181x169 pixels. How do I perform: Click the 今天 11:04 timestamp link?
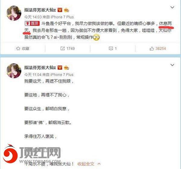coord(33,75)
